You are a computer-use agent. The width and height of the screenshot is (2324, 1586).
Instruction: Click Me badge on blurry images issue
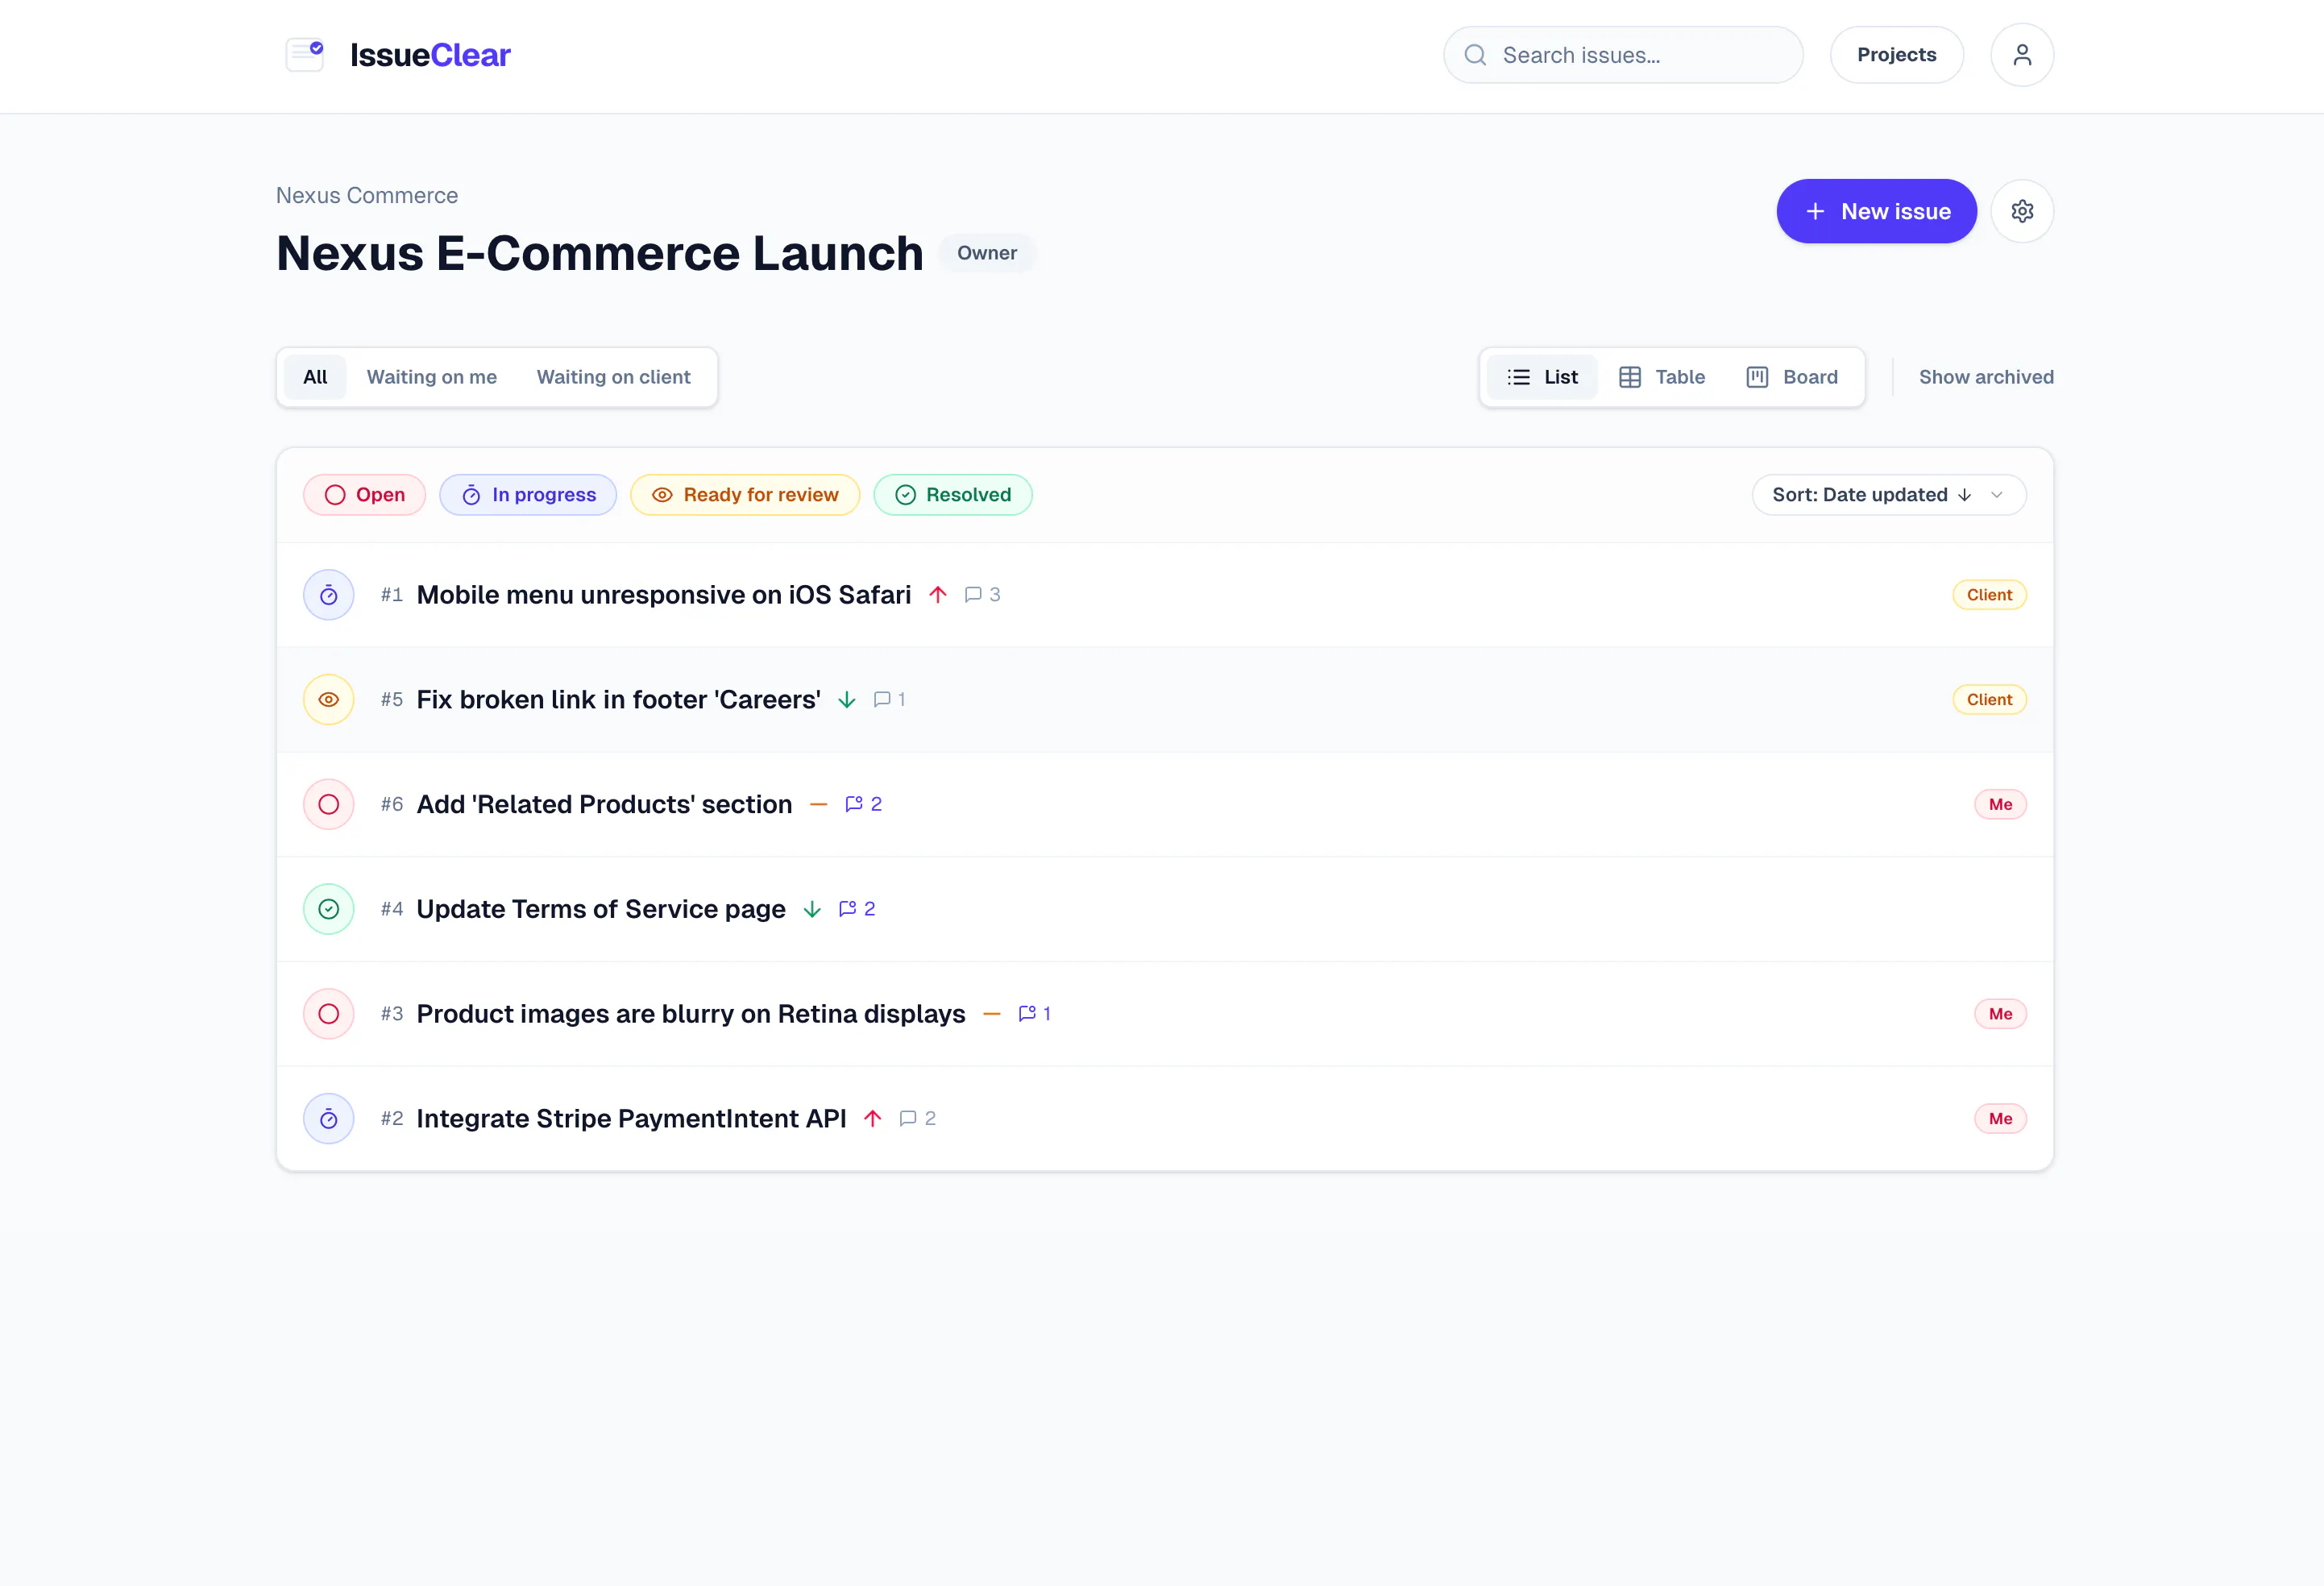tap(1999, 1014)
